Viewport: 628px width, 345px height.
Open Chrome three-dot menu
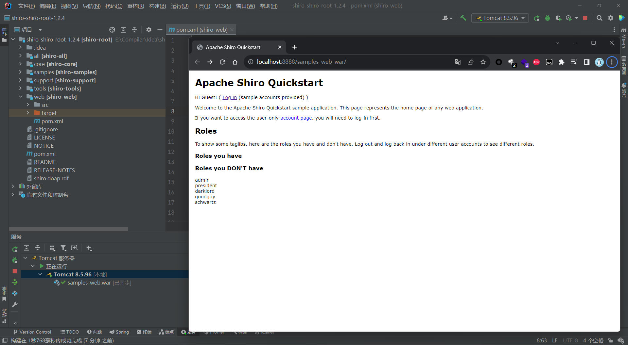pos(612,62)
